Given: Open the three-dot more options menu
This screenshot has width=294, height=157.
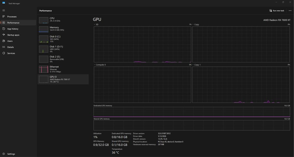Looking at the screenshot, I should coord(290,11).
